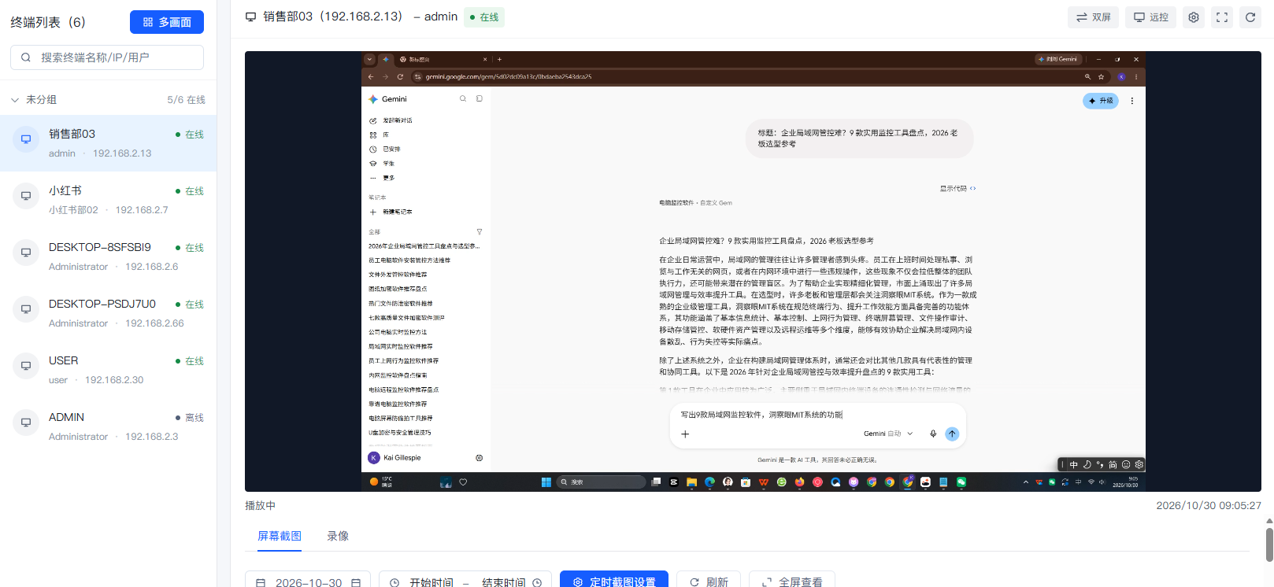This screenshot has width=1274, height=587.
Task: Open the 2026-10-30 date picker
Action: (x=309, y=582)
